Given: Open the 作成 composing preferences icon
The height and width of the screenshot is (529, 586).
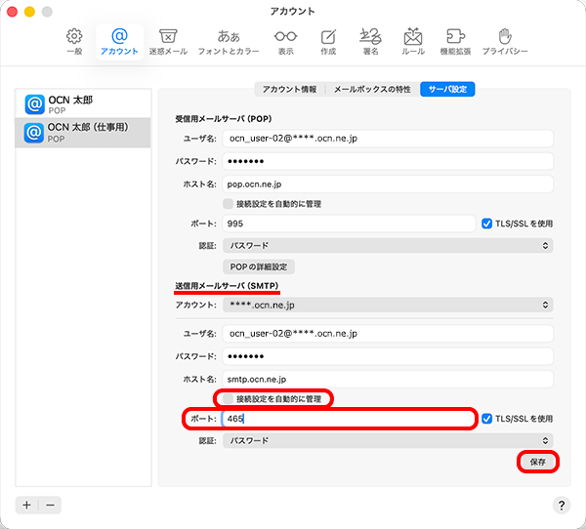Looking at the screenshot, I should [x=327, y=41].
